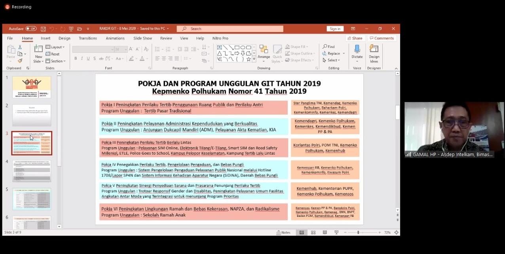Open the File menu
This screenshot has height=254, width=505.
tap(10, 38)
